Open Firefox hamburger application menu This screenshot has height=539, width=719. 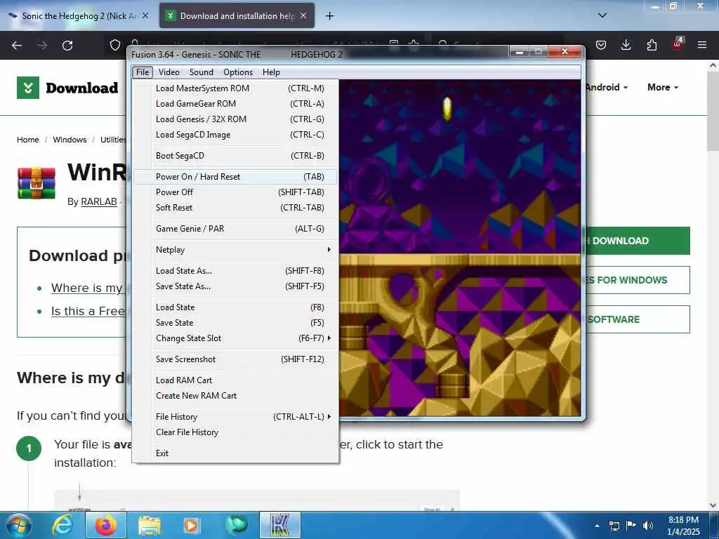(702, 45)
